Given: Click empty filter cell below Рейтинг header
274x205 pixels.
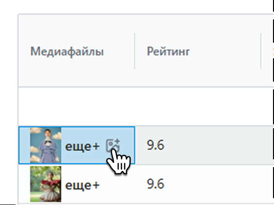Looking at the screenshot, I should pos(204,106).
